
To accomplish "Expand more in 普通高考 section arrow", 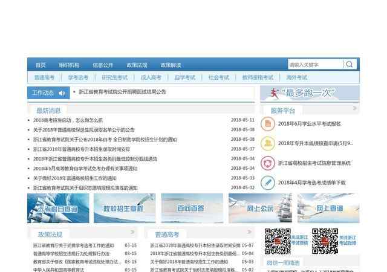I will [x=250, y=233].
